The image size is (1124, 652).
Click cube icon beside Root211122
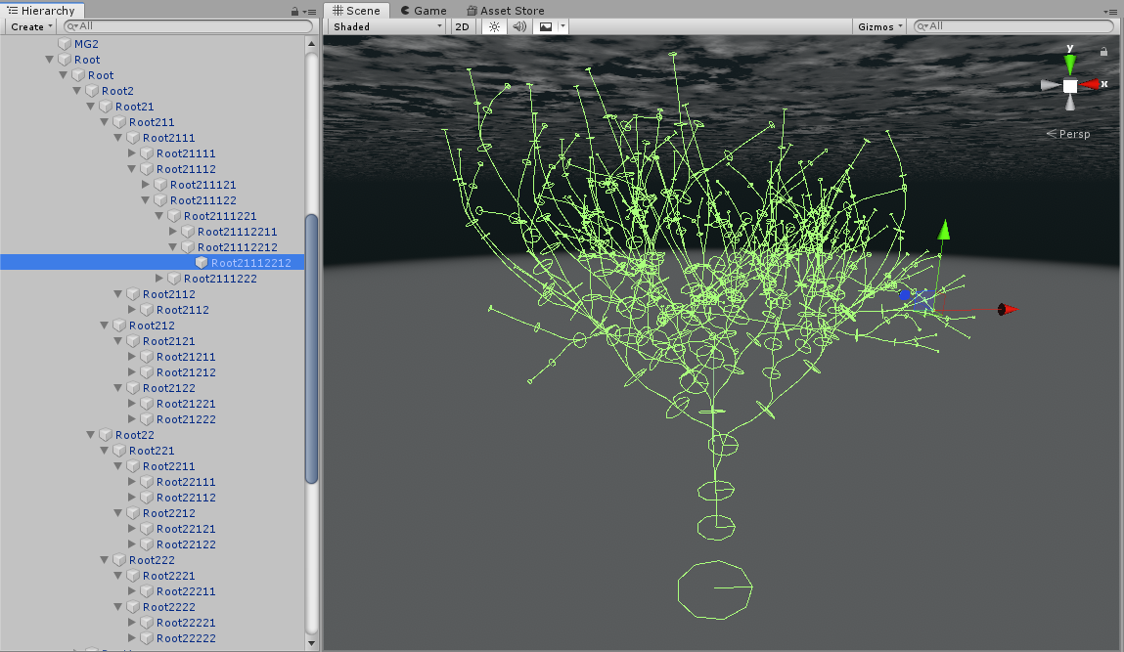159,200
